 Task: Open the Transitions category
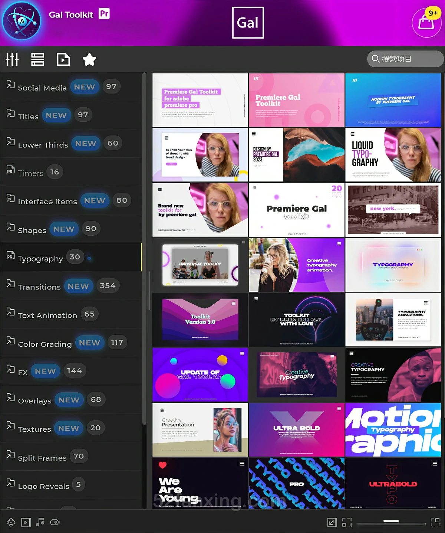[x=71, y=286]
